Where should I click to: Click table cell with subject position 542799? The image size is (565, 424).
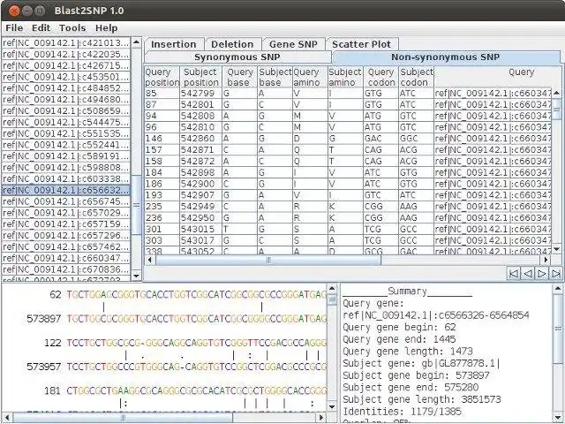pos(200,94)
